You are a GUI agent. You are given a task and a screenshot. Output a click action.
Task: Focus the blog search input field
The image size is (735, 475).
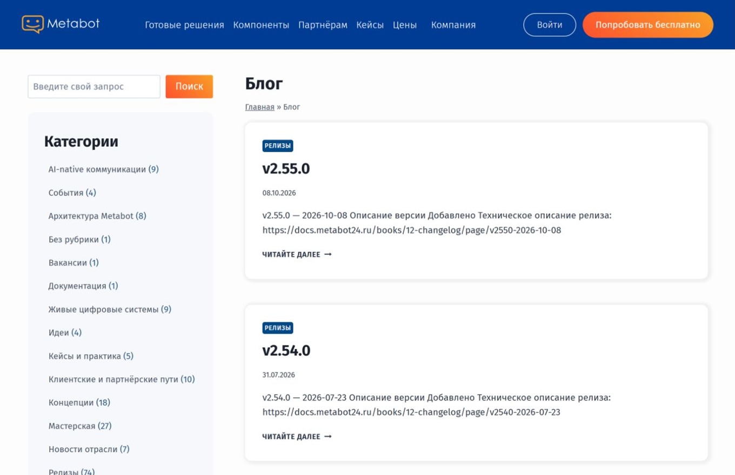[94, 86]
